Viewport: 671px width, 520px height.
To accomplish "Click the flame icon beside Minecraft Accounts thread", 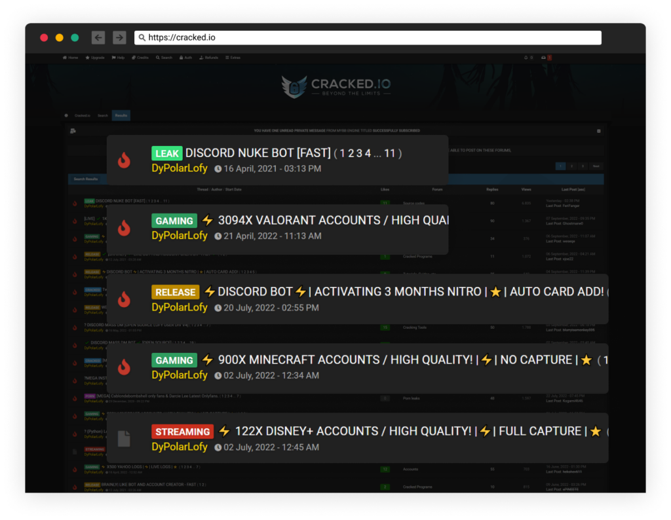I will [124, 367].
